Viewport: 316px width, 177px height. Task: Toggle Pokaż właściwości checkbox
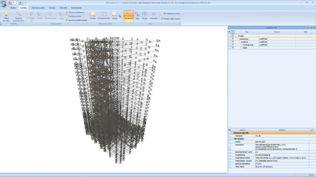(162, 19)
